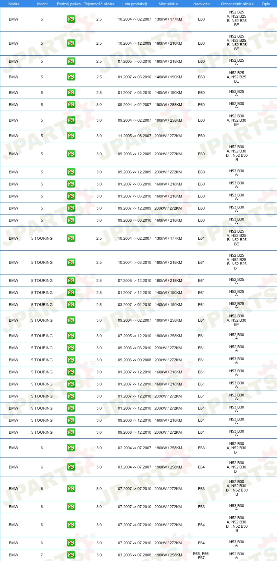Select fuel icon in E63 07.2007 row with N53 B30 A
The width and height of the screenshot is (277, 561).
coord(71,507)
